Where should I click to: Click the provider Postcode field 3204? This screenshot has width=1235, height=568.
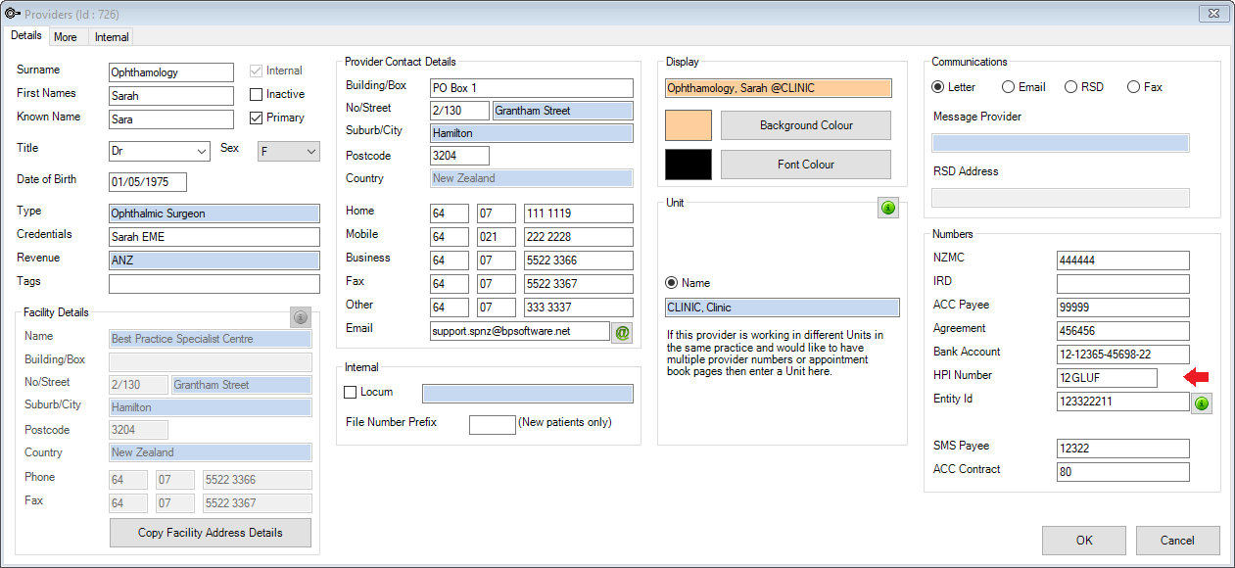459,156
